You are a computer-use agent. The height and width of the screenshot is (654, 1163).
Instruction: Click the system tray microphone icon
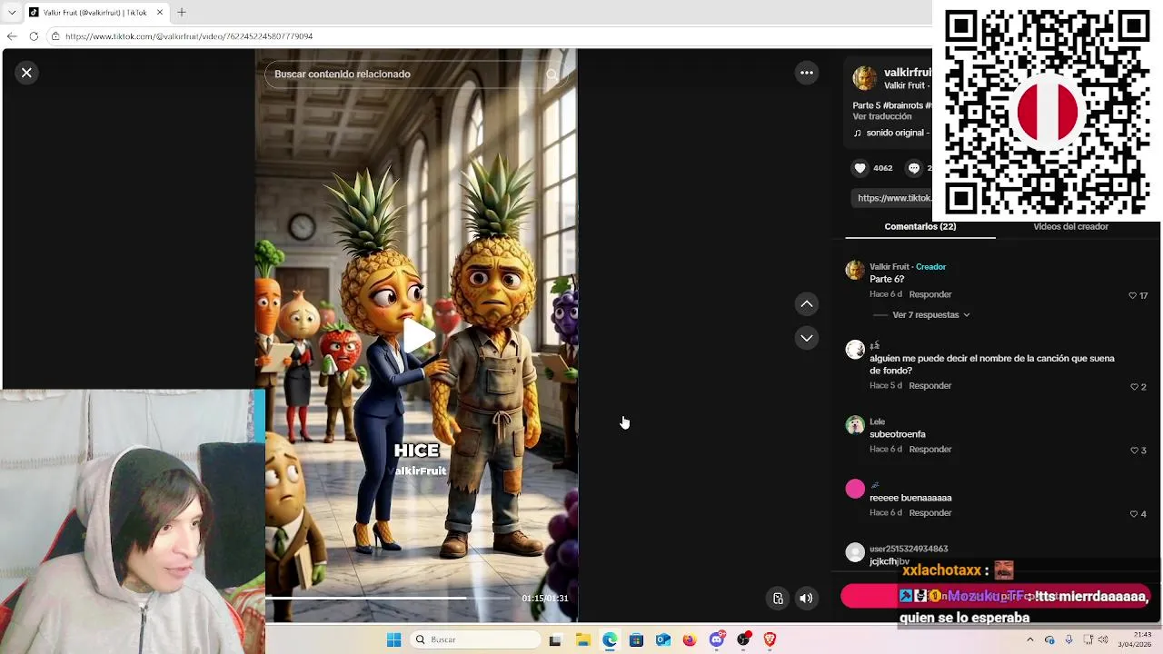pyautogui.click(x=1069, y=640)
